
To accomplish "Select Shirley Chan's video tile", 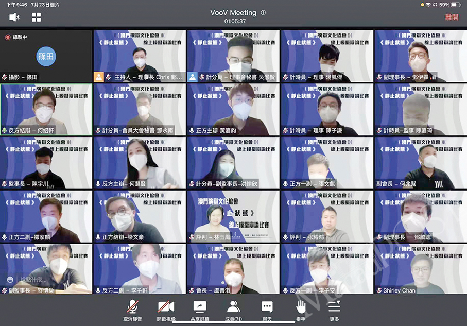I will 420,269.
